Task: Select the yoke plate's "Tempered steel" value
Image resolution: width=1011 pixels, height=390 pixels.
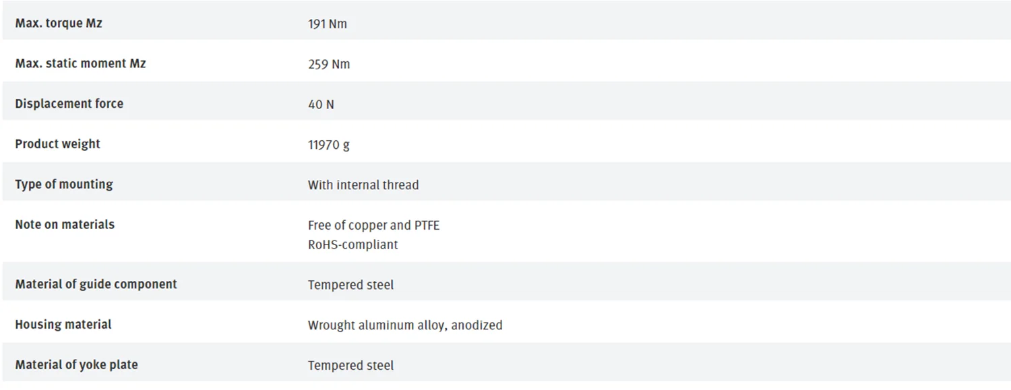Action: (350, 366)
